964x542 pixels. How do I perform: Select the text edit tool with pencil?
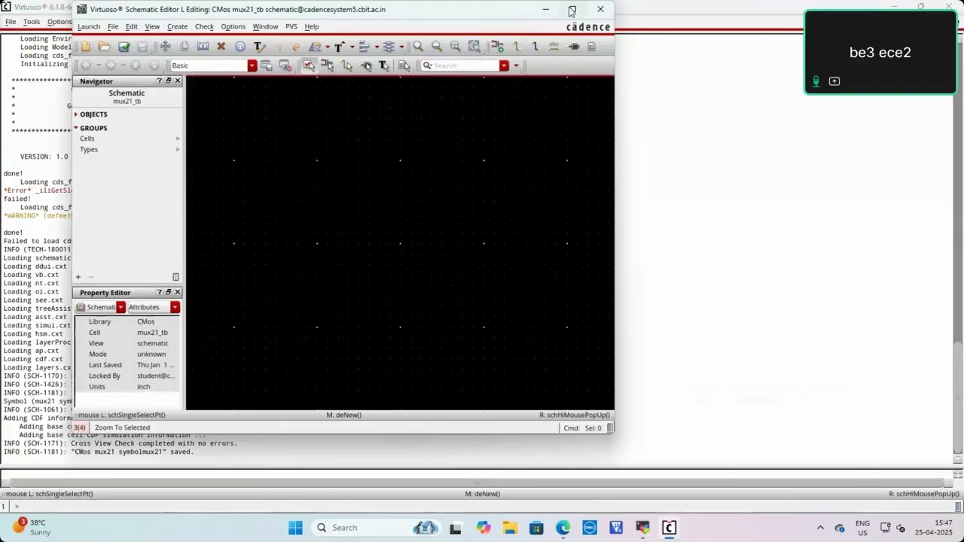click(x=259, y=47)
